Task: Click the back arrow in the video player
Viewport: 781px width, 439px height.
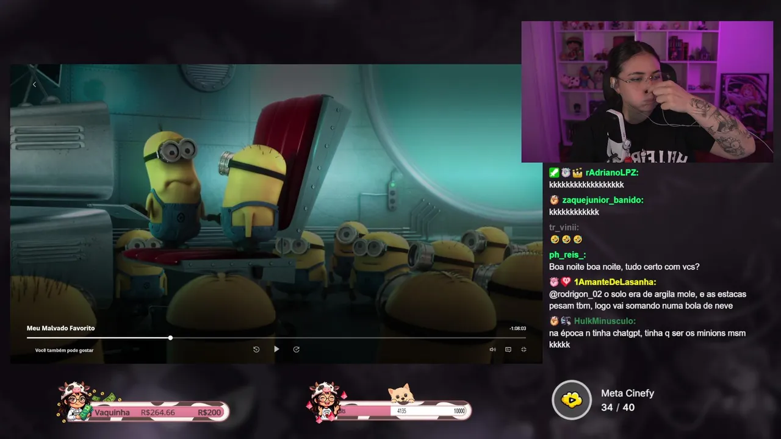Action: 34,84
